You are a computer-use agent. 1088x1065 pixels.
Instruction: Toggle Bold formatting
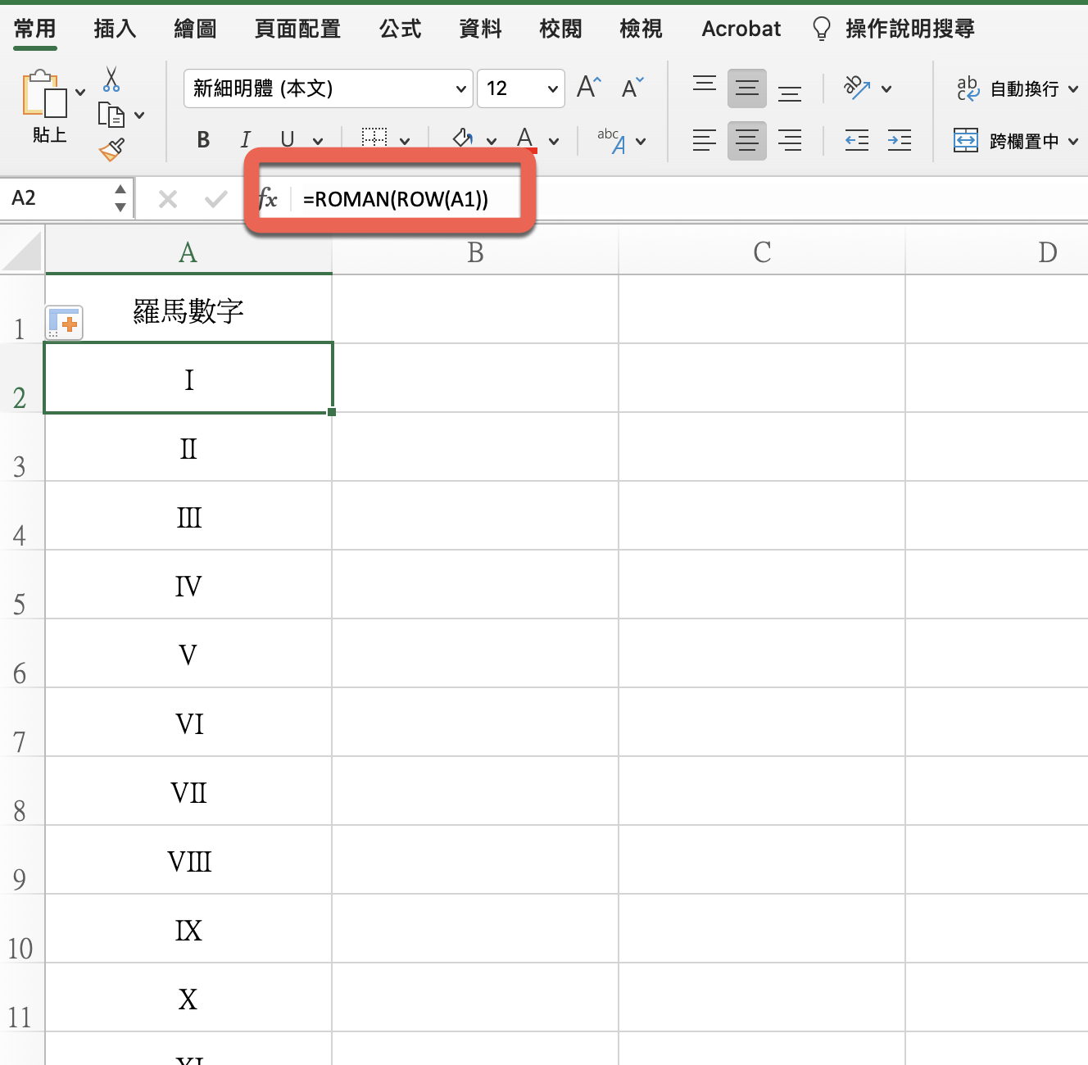coord(203,140)
